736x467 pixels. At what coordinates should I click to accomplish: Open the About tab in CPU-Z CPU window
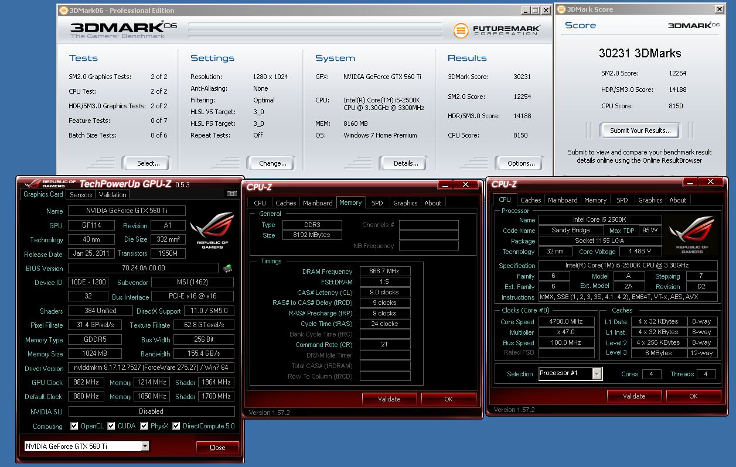678,200
